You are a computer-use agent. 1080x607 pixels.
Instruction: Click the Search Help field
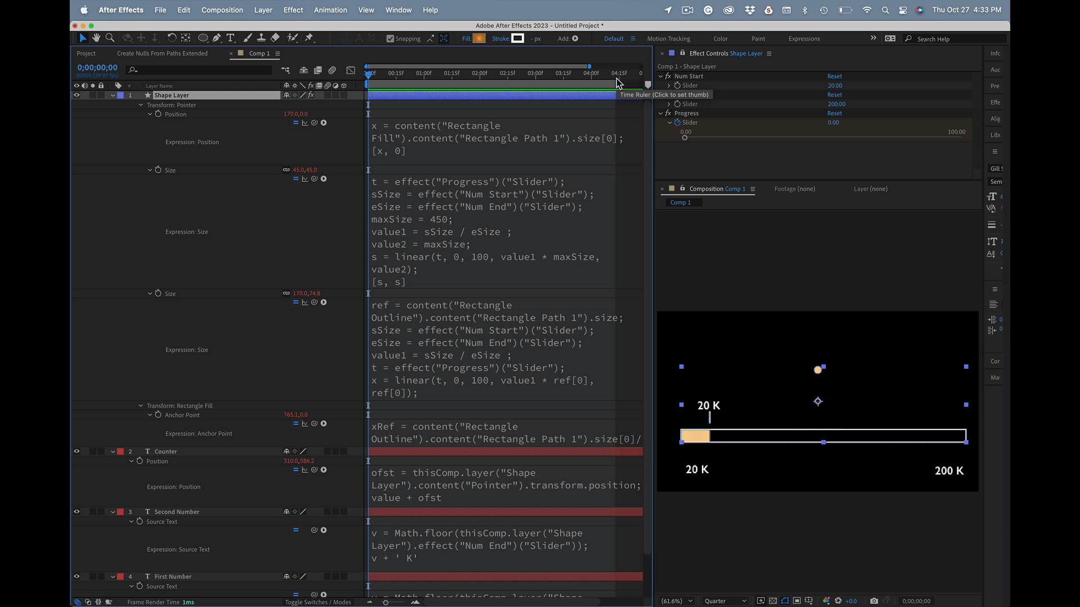(956, 39)
